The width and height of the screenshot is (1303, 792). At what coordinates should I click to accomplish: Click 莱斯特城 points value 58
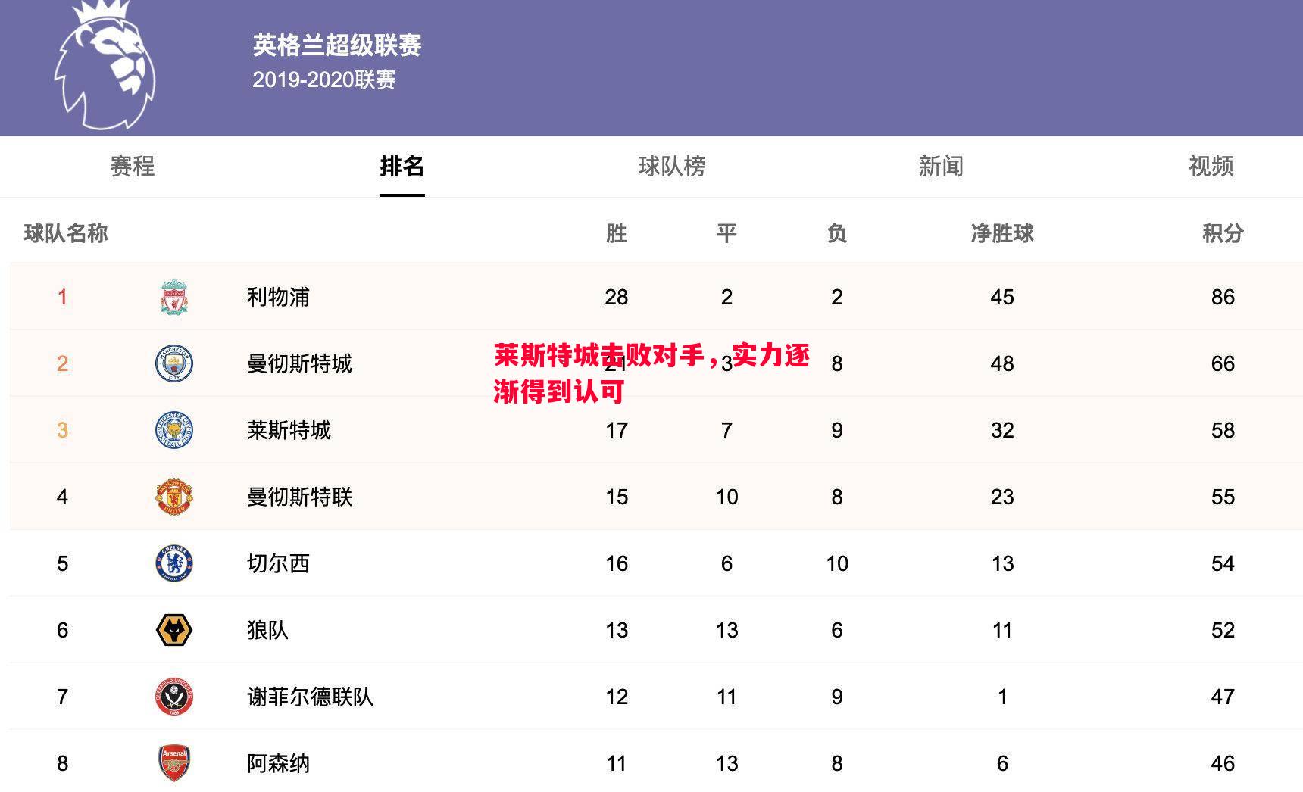point(1223,430)
